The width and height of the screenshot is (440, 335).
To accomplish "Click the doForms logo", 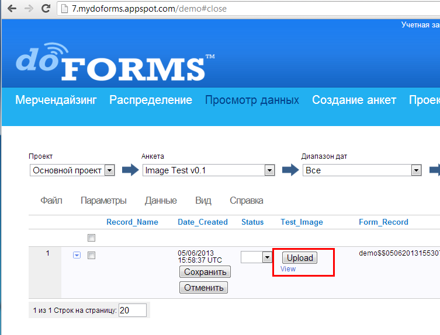I will 115,61.
